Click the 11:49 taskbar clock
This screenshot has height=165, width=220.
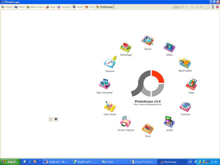click(214, 162)
